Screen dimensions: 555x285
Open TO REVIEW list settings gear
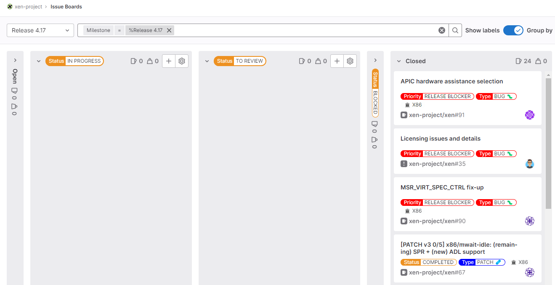tap(350, 61)
